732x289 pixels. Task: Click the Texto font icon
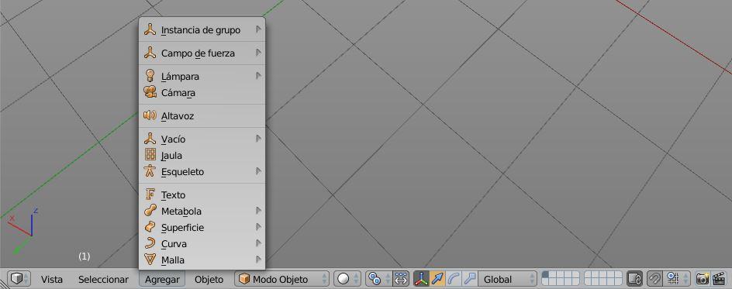coord(150,194)
